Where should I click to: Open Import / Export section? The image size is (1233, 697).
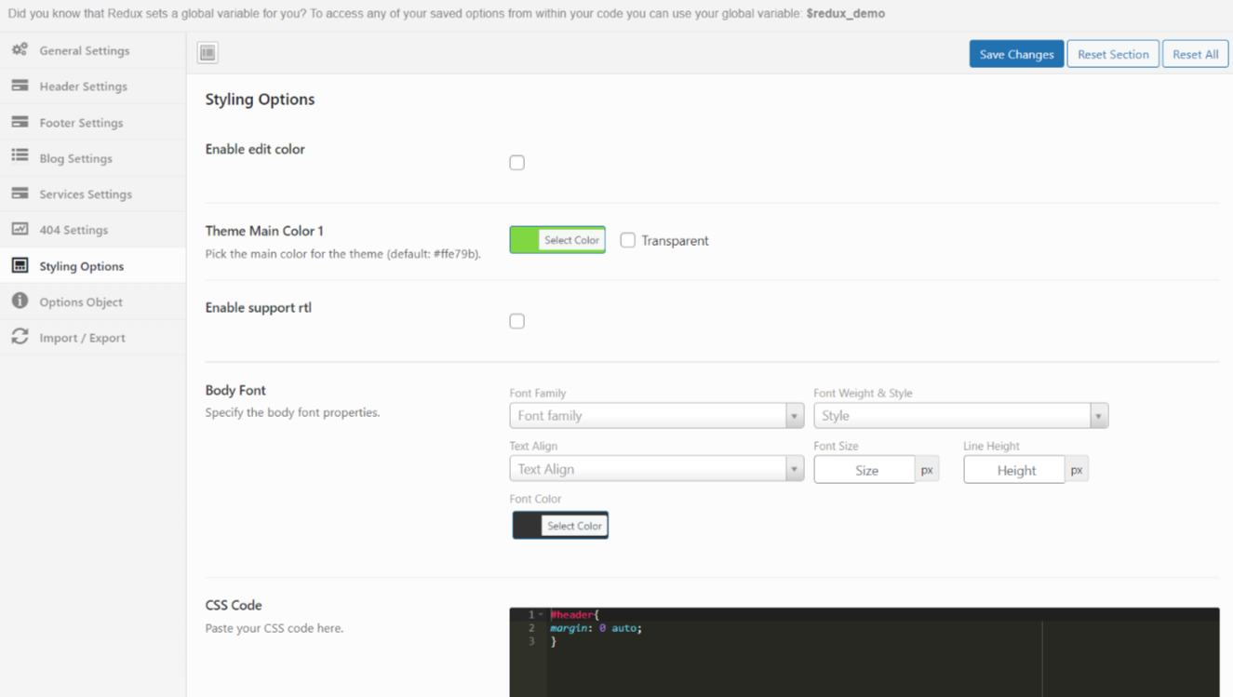[x=93, y=338]
